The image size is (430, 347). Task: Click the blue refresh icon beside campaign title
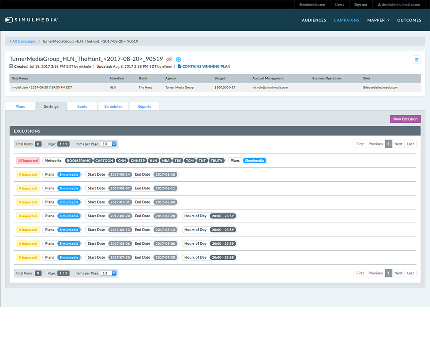(x=178, y=59)
